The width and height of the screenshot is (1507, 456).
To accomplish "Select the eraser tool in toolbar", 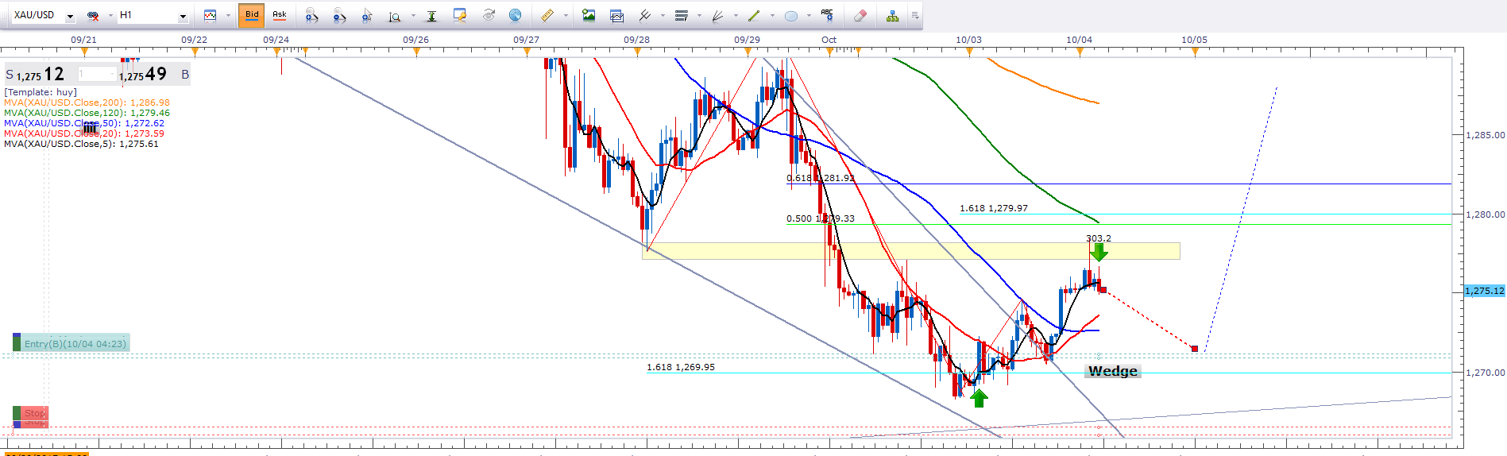I will [860, 15].
